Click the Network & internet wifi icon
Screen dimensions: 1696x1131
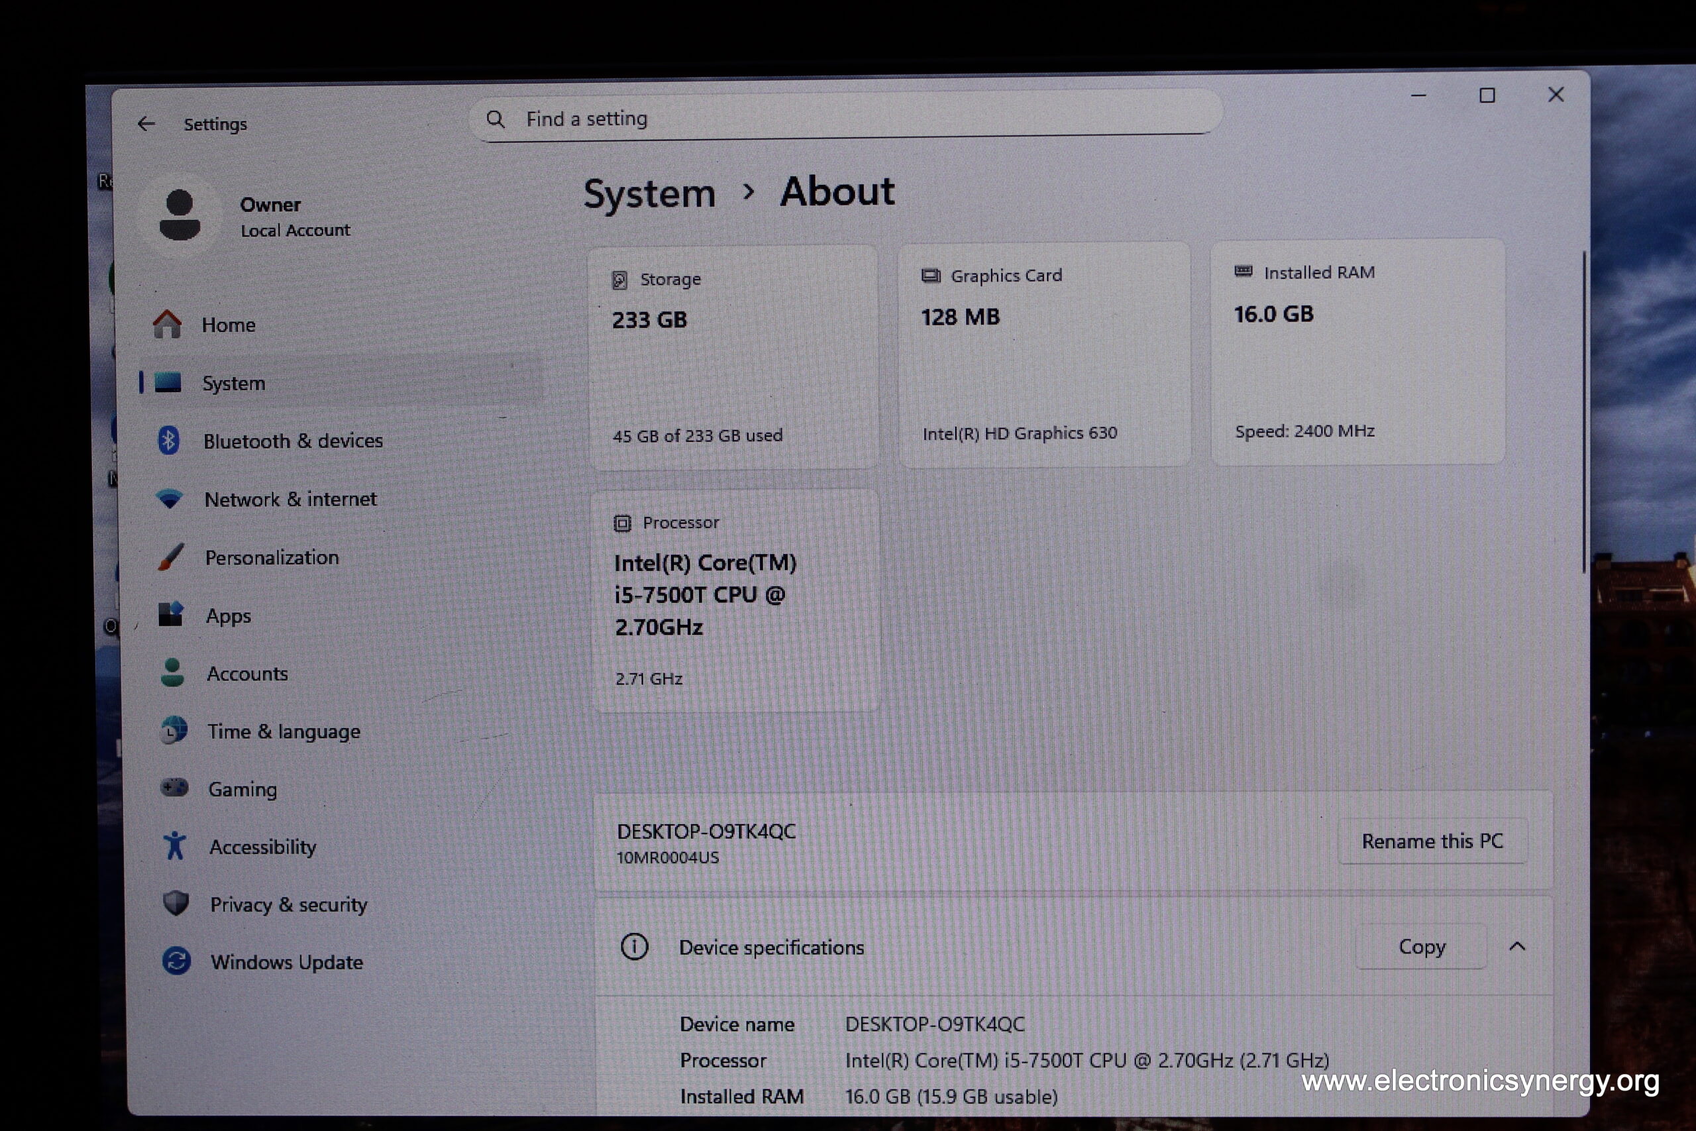(x=170, y=498)
